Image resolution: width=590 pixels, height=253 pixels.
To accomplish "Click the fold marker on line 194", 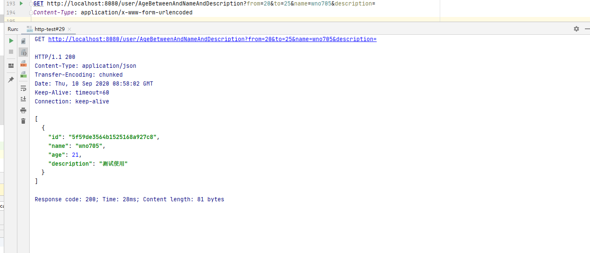I will pyautogui.click(x=31, y=13).
